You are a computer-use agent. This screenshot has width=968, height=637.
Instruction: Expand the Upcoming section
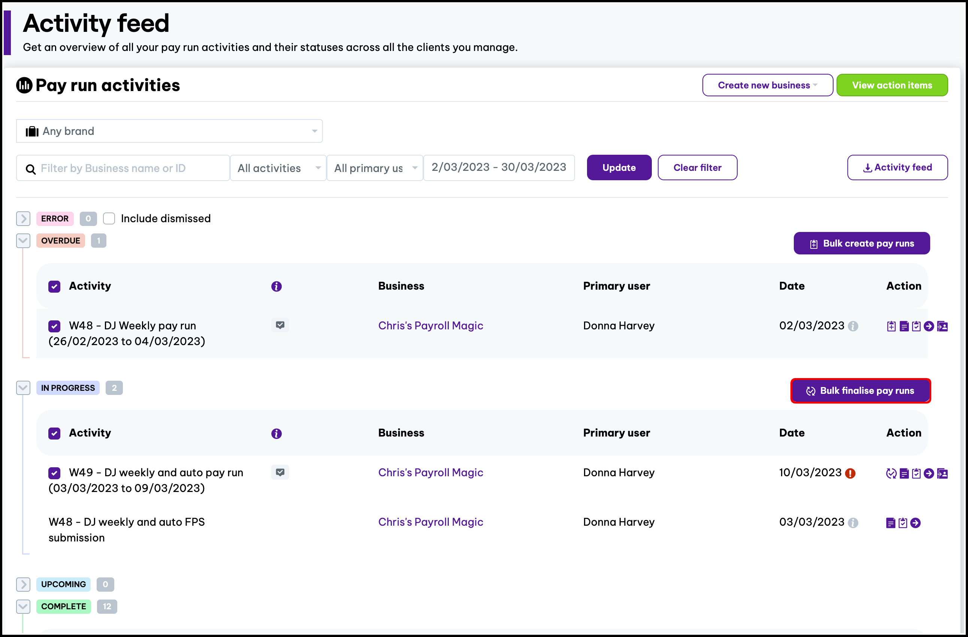(23, 584)
